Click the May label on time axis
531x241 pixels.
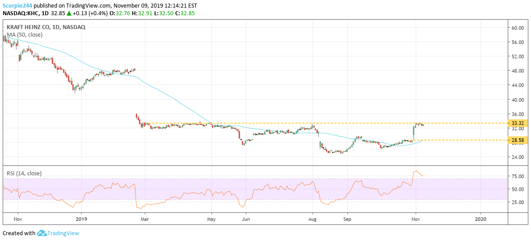point(212,219)
